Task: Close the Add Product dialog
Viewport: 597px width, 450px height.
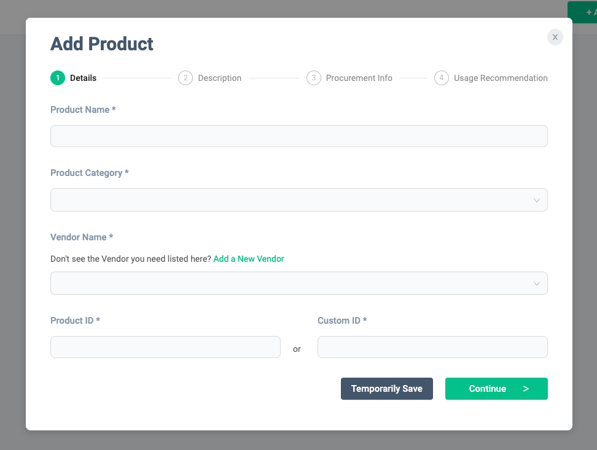Action: [555, 37]
